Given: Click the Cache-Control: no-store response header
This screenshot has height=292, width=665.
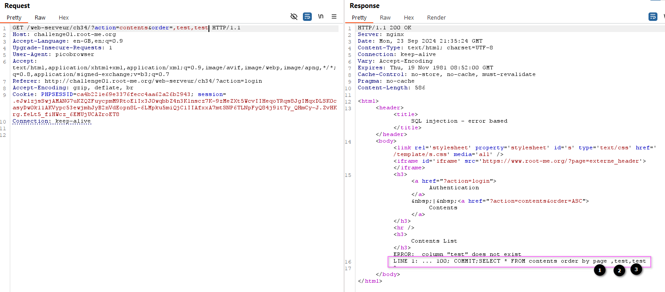Looking at the screenshot, I should point(447,74).
